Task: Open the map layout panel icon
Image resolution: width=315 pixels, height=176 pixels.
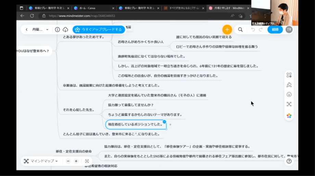Action: pyautogui.click(x=289, y=104)
